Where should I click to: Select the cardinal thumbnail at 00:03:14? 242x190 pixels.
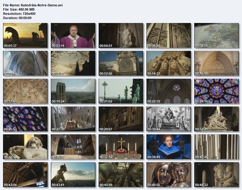coord(73,35)
